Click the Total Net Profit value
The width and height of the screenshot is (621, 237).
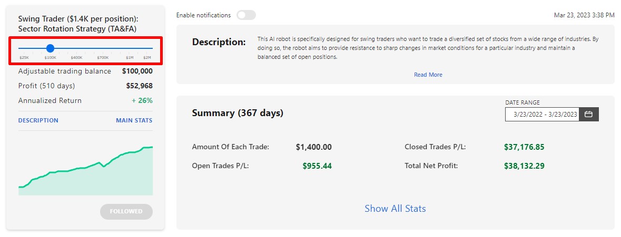click(x=524, y=166)
